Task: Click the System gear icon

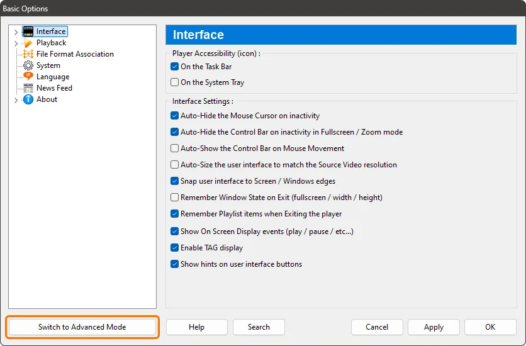Action: 28,65
